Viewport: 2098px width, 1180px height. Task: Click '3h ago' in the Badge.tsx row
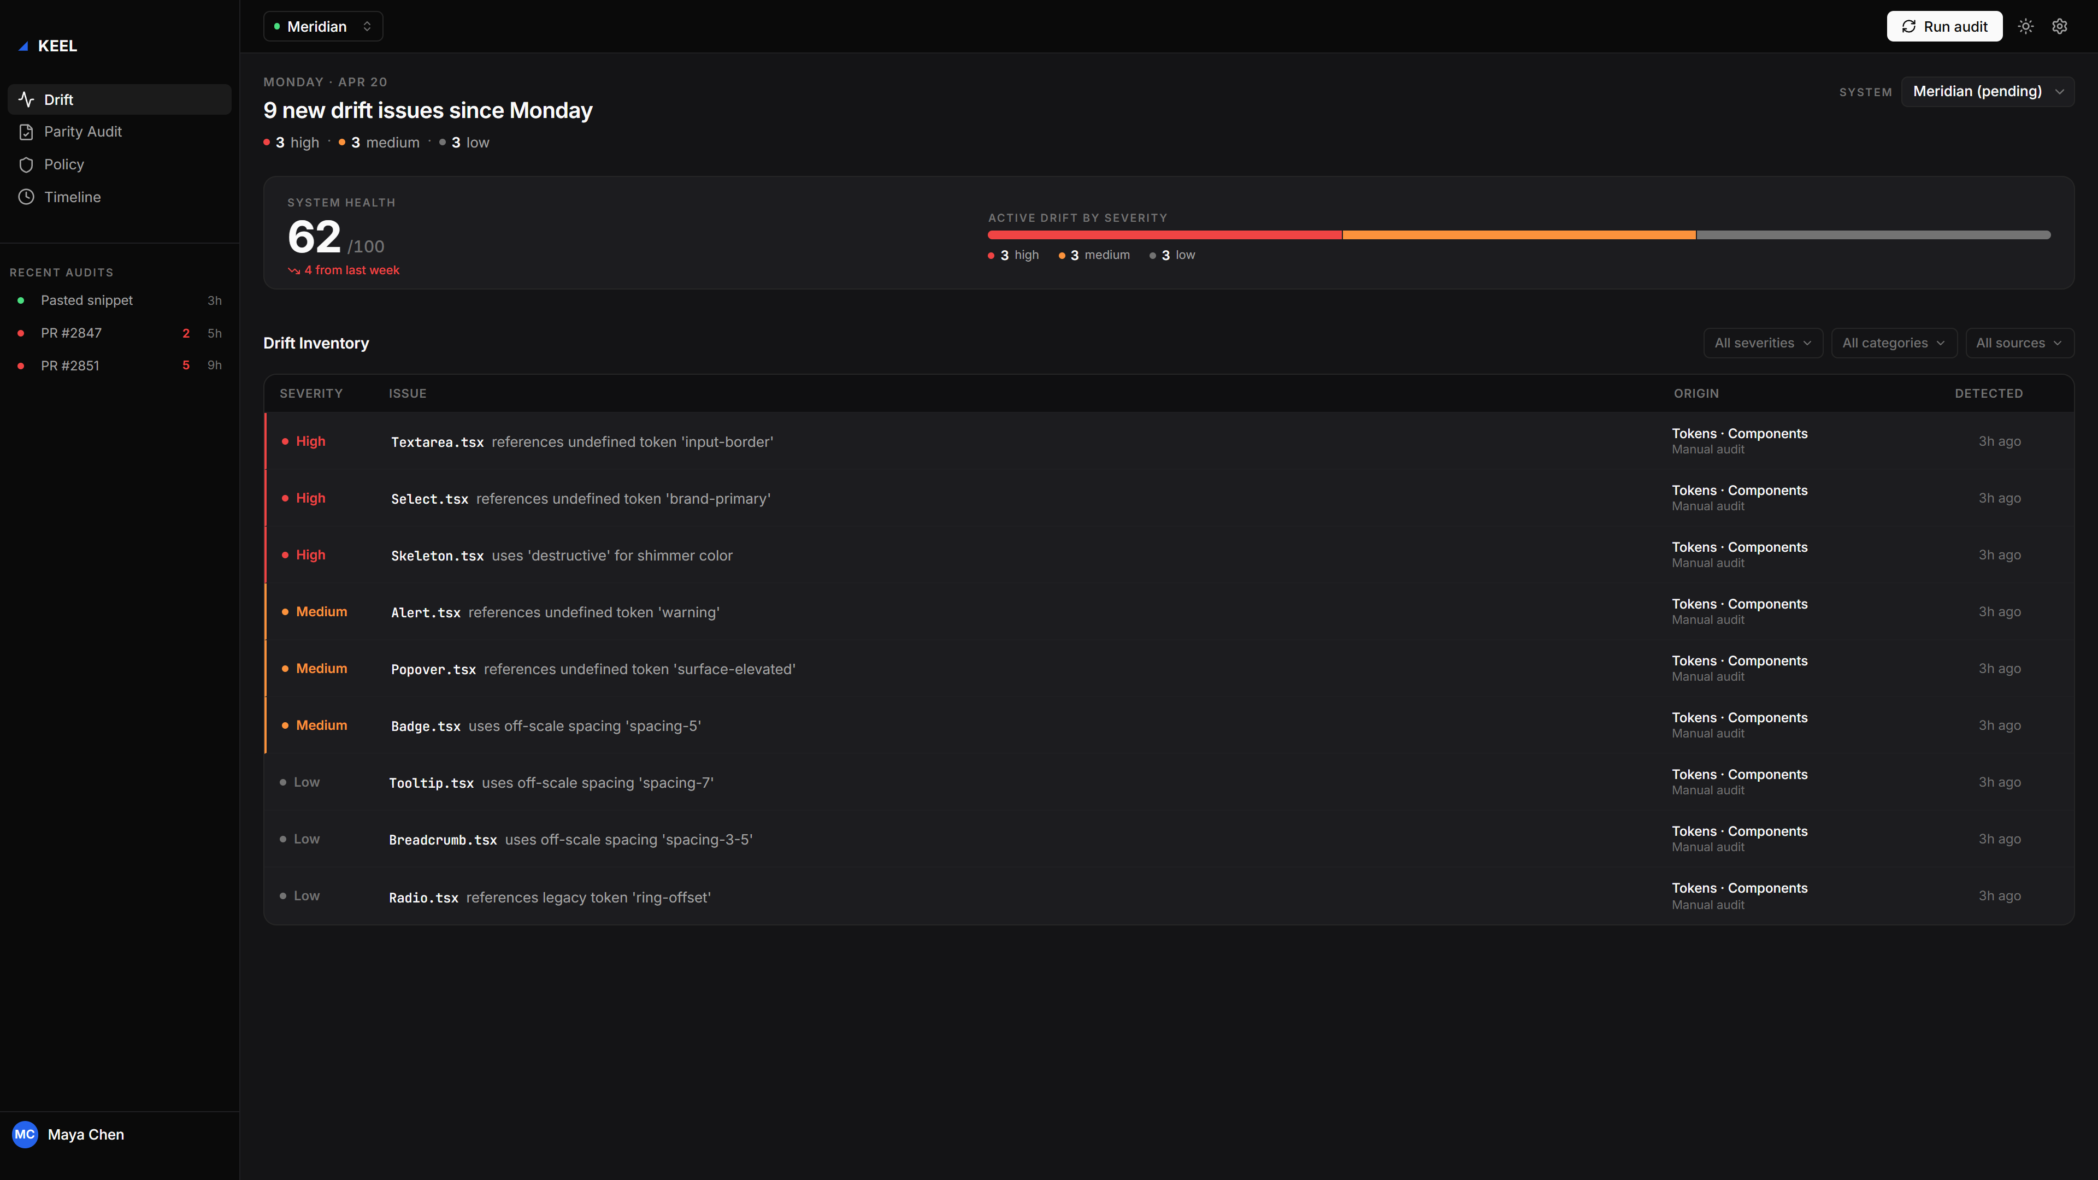(x=2000, y=725)
